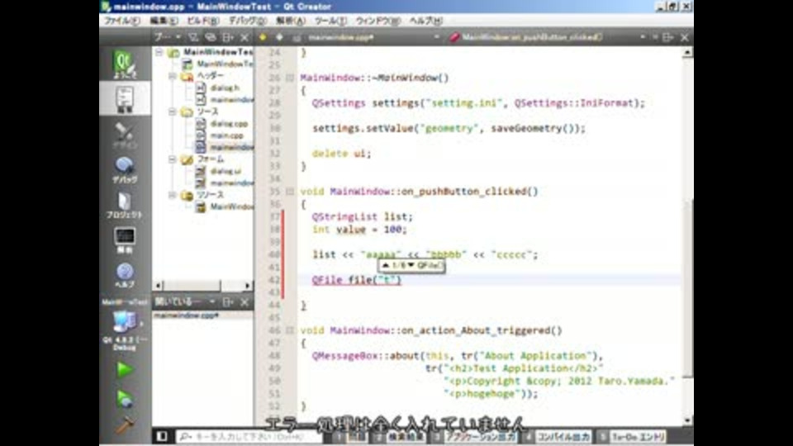Toggle the left sidebar visibility button
The width and height of the screenshot is (793, 446).
coord(162,435)
